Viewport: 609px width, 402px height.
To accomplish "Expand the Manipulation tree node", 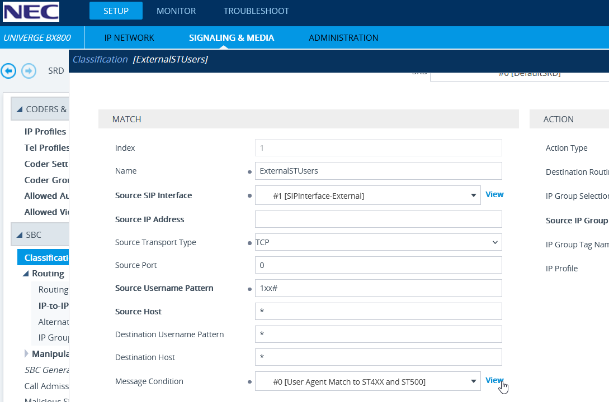I will [x=26, y=353].
